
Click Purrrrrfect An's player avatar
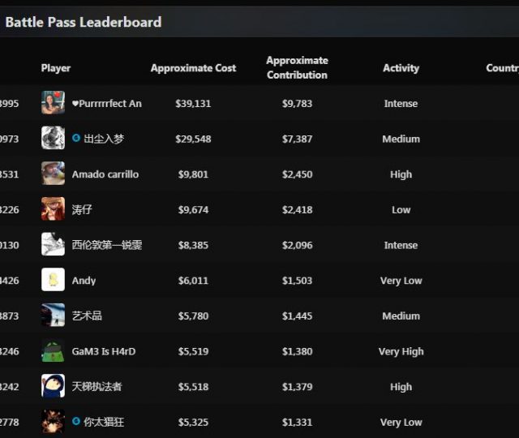(53, 103)
